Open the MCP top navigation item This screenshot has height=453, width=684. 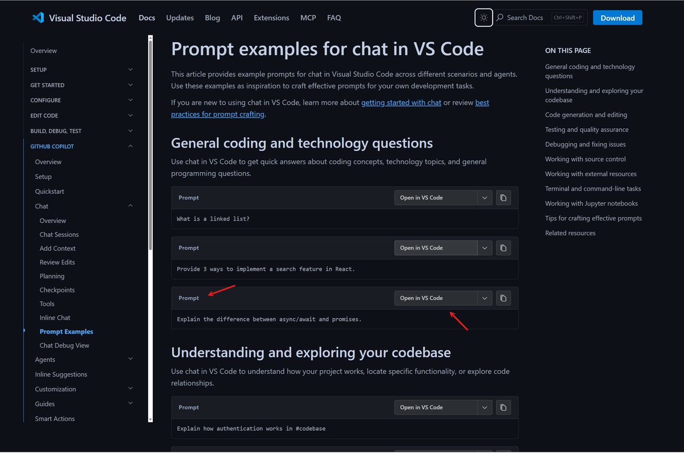[308, 18]
